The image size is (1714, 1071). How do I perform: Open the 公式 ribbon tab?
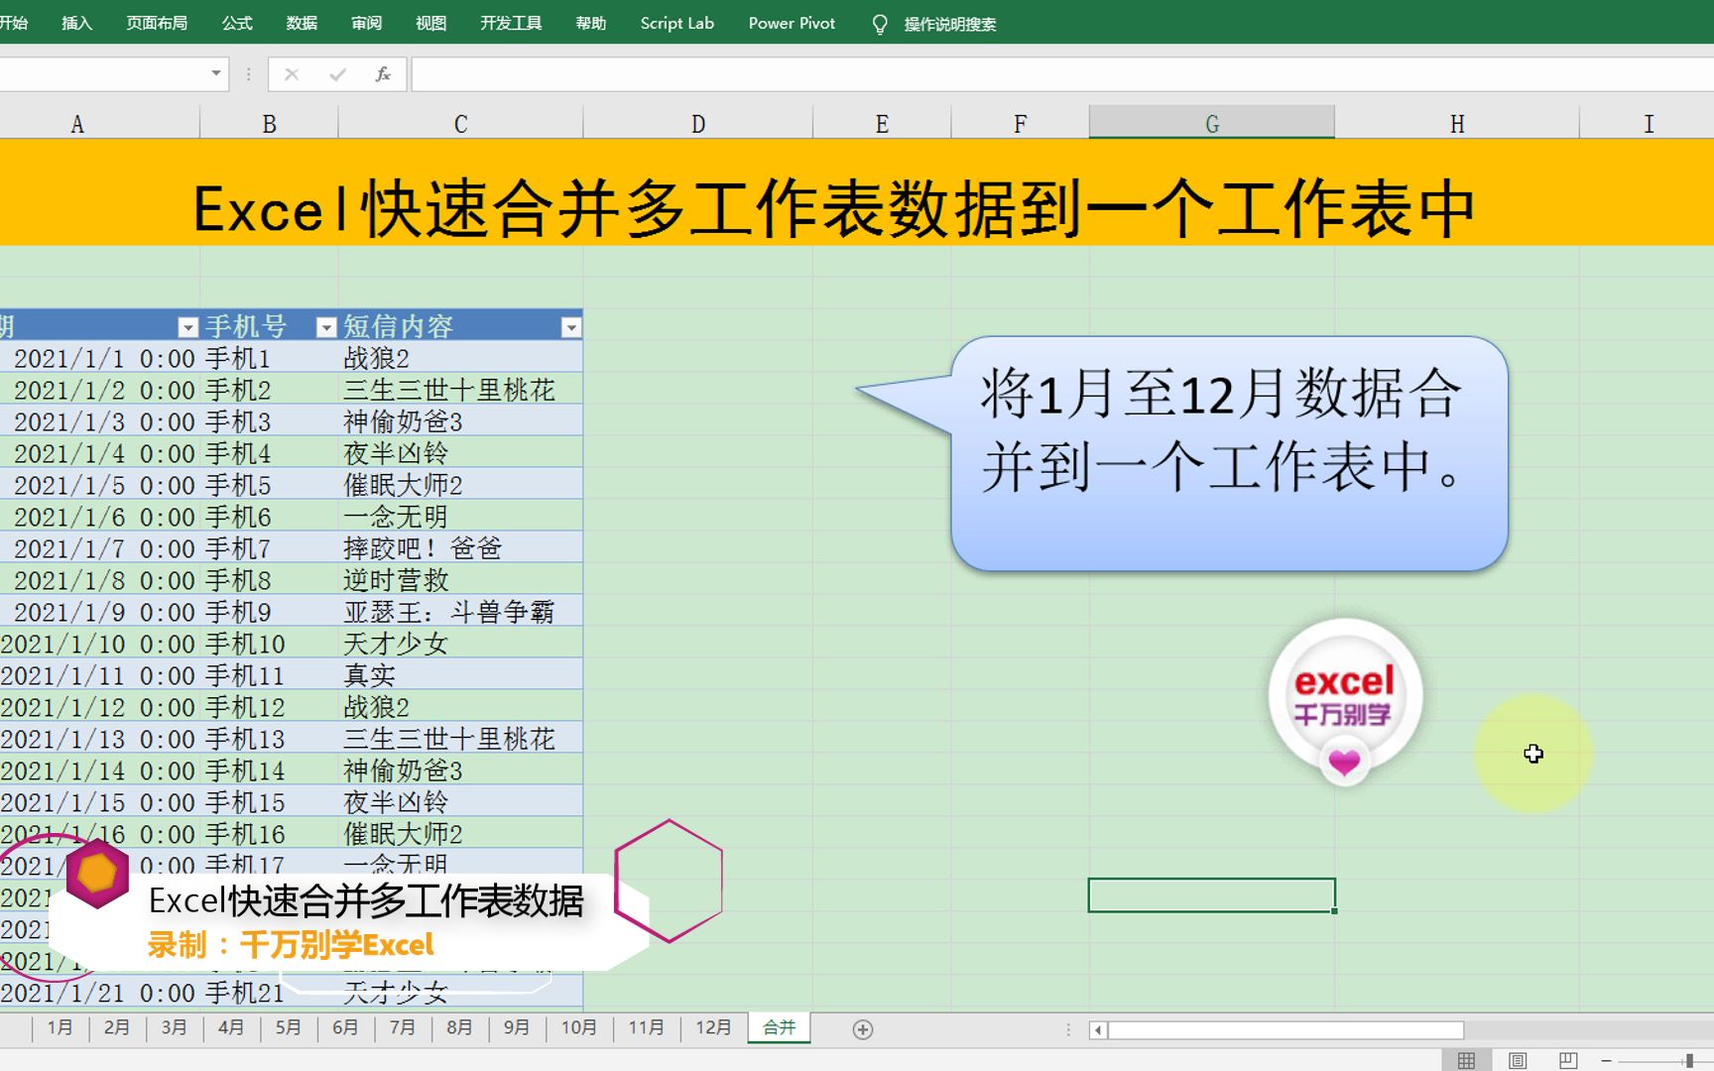(237, 23)
